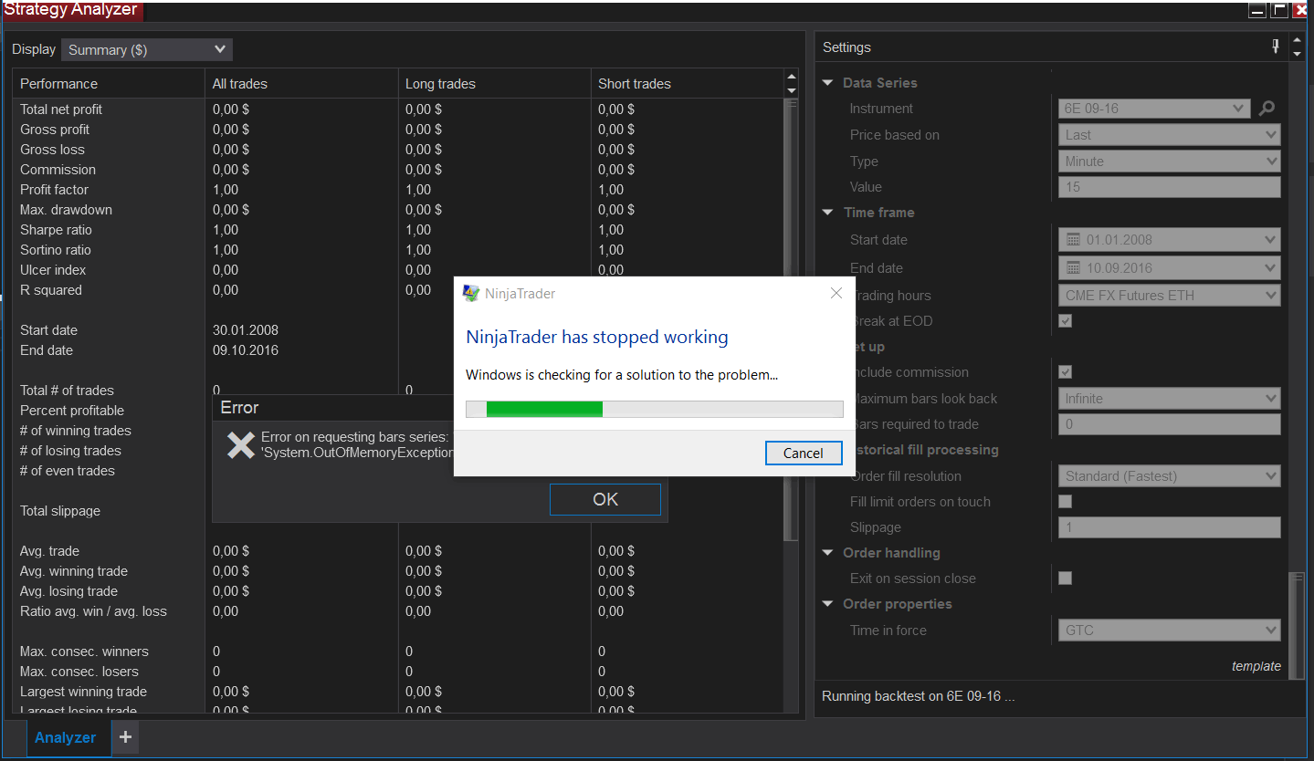Click the Slippage input field
Screen dimensions: 1314x761
[x=1170, y=527]
